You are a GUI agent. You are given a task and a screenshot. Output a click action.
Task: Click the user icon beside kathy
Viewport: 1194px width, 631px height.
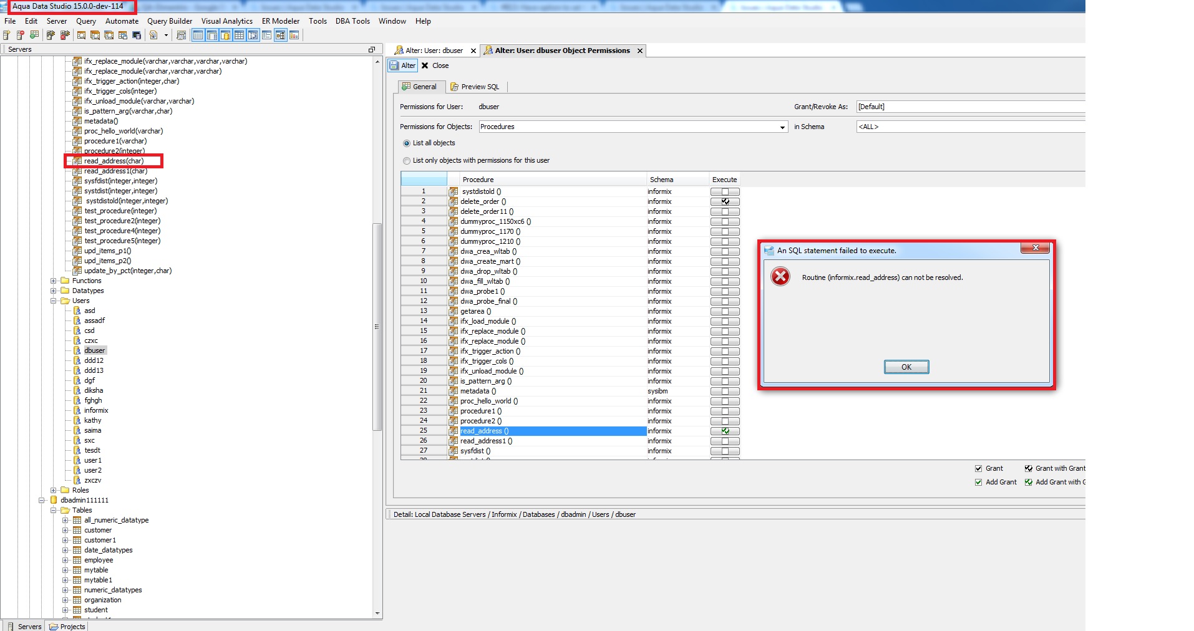pyautogui.click(x=77, y=420)
